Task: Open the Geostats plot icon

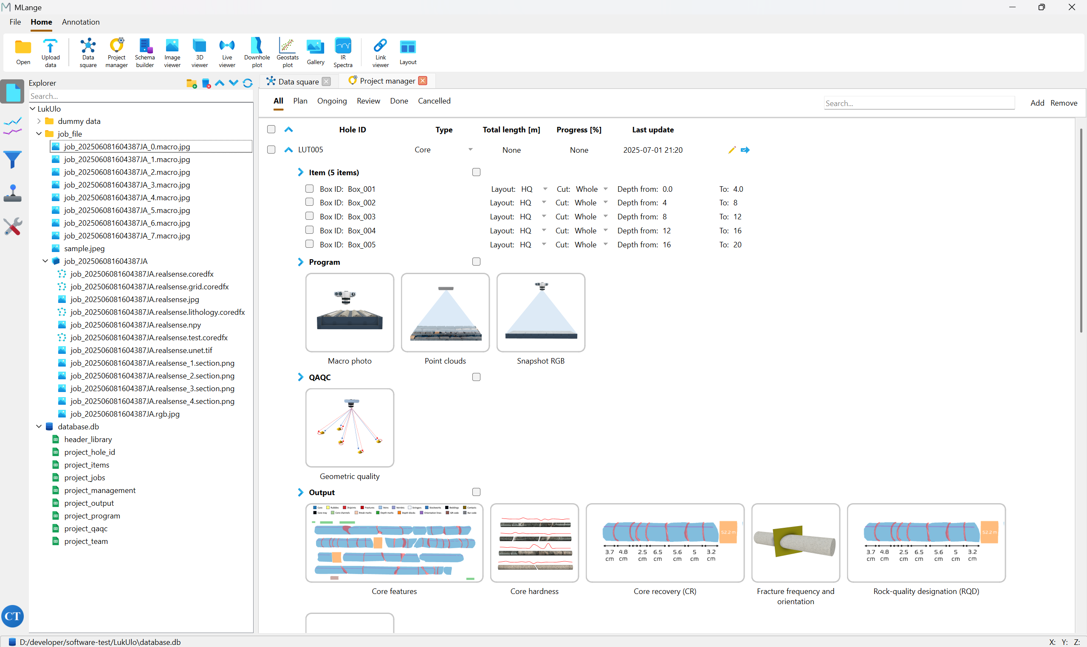Action: (x=288, y=52)
